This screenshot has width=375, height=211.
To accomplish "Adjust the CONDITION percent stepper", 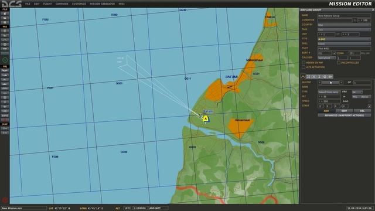I will point(364,21).
